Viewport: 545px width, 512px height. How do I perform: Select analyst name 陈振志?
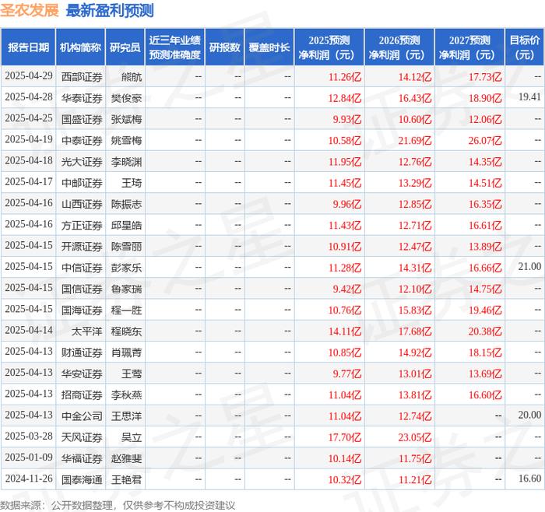126,204
